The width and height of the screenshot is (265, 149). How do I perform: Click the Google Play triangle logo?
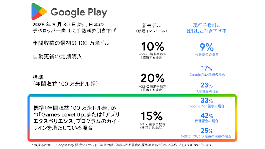coord(39,12)
